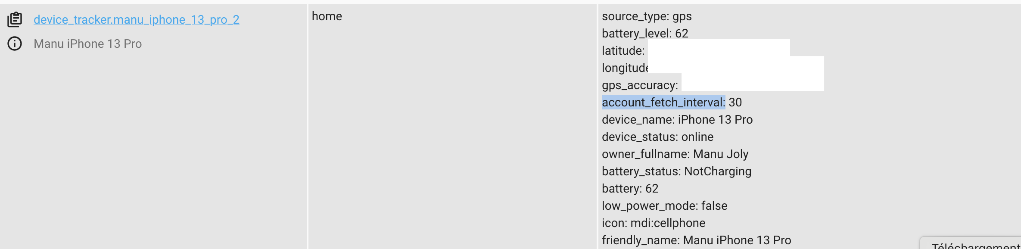Click the device_status: online attribute
The height and width of the screenshot is (249, 1021).
pyautogui.click(x=657, y=137)
